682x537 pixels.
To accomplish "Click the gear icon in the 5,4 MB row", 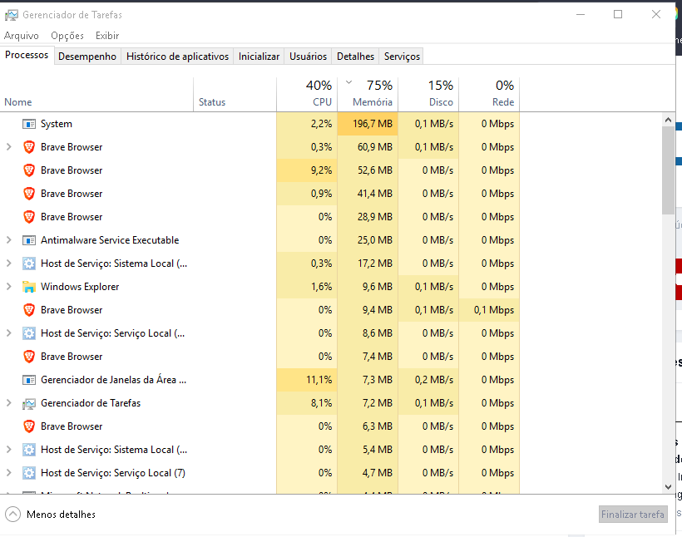I will coord(29,450).
